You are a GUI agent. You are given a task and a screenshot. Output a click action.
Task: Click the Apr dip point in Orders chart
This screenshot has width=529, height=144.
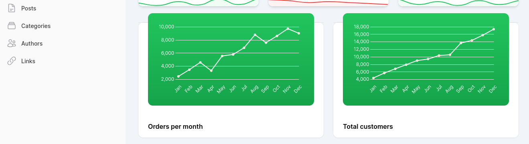pos(211,71)
